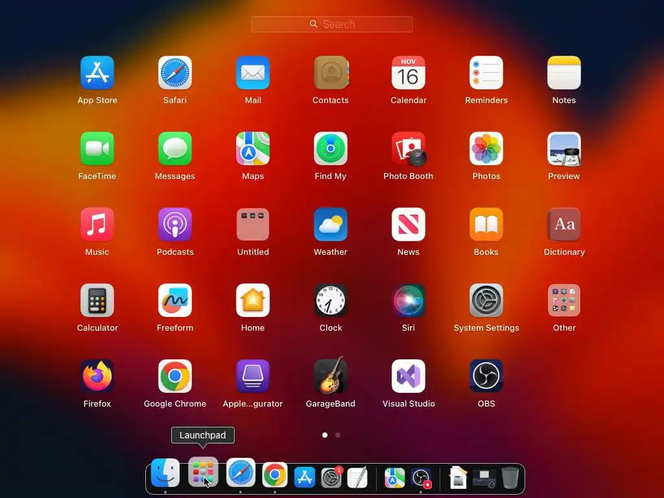Open the Music app
The image size is (664, 498).
[x=97, y=224]
